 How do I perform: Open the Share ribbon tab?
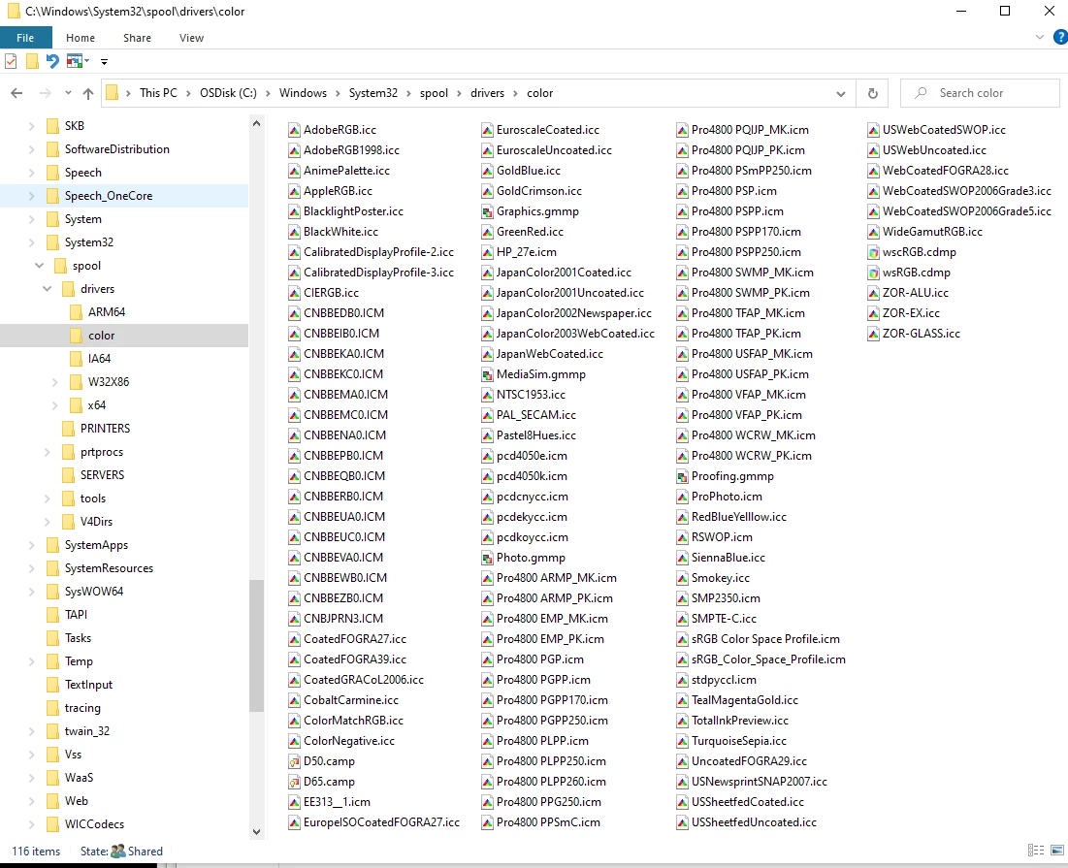click(137, 38)
